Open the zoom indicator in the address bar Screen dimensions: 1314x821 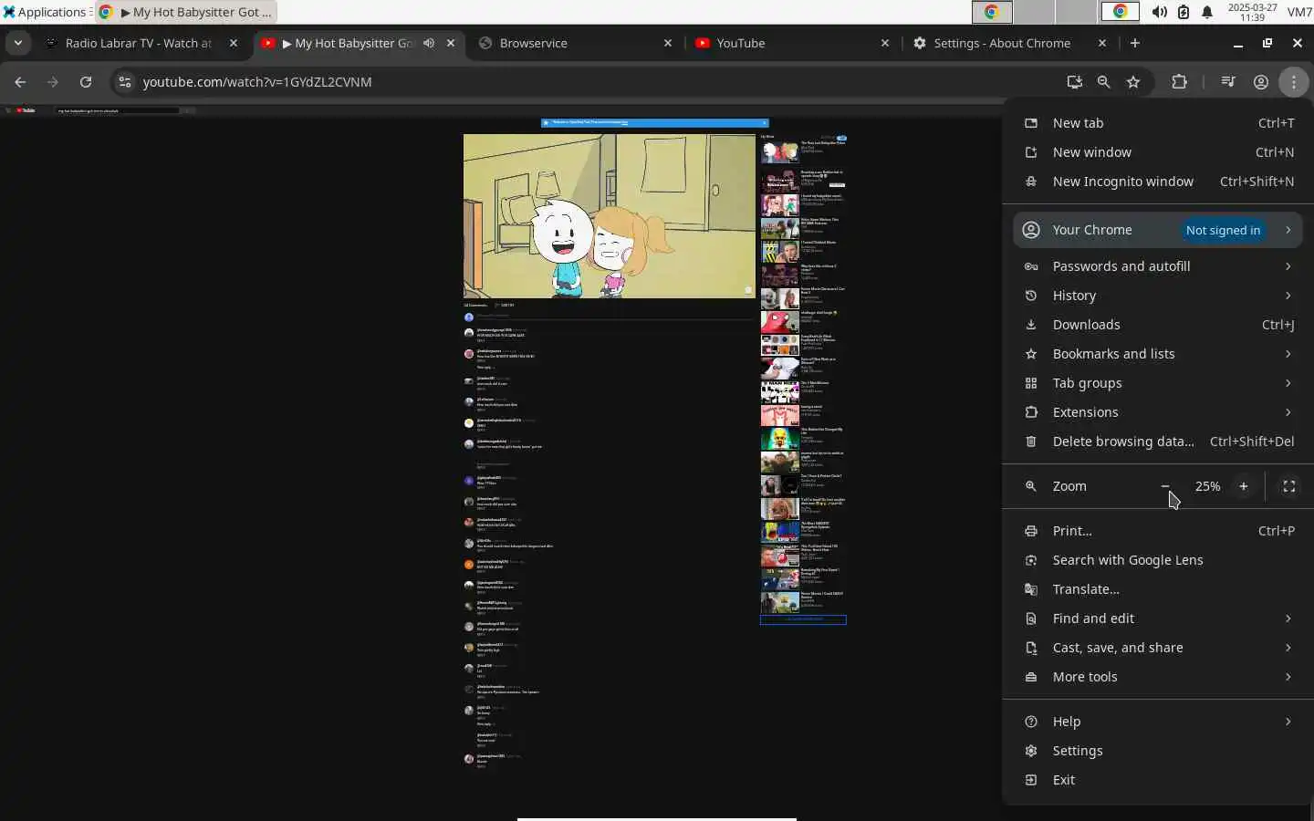point(1103,82)
